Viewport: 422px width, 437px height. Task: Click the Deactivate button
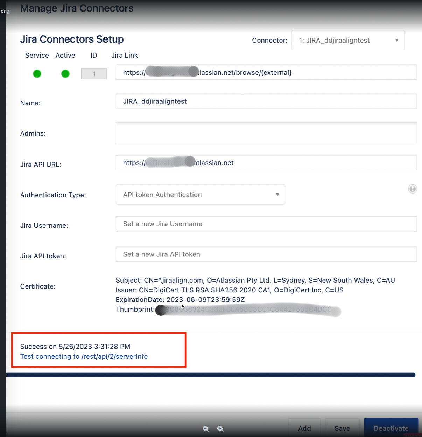391,428
